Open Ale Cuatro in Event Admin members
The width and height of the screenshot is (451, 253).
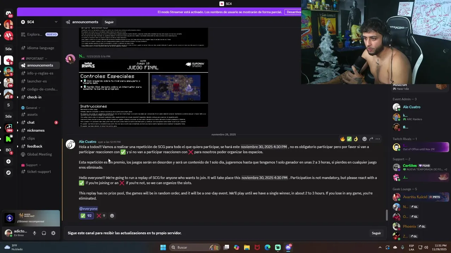(x=420, y=107)
